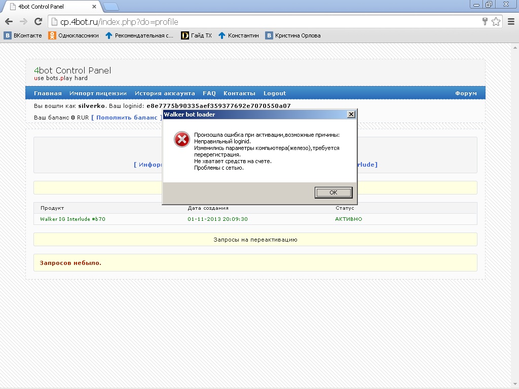Open the ВКонтакте bookmark
This screenshot has height=389, width=519.
coord(23,35)
